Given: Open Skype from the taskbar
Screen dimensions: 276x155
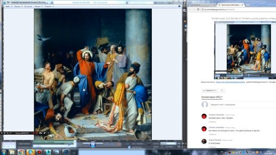Looking at the screenshot, I should click(30, 152).
